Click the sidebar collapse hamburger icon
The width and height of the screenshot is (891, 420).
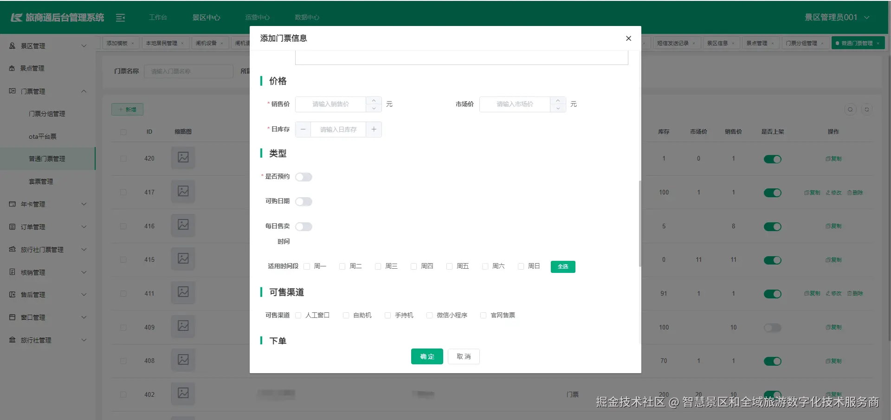tap(120, 18)
